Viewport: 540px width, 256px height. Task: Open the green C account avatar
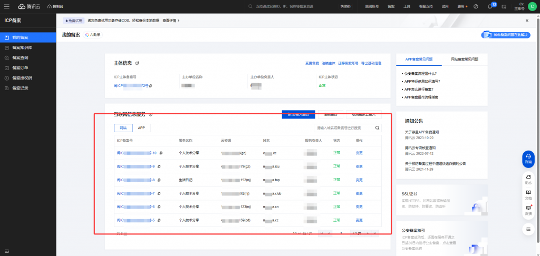[x=533, y=6]
